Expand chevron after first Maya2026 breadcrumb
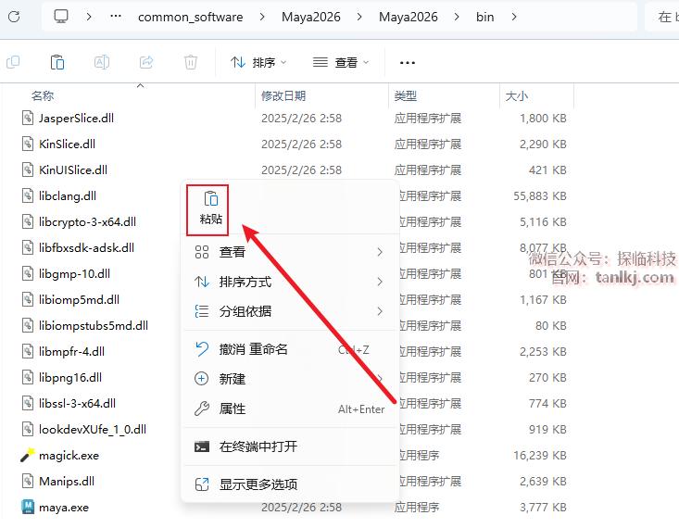This screenshot has height=528, width=679. [x=359, y=17]
